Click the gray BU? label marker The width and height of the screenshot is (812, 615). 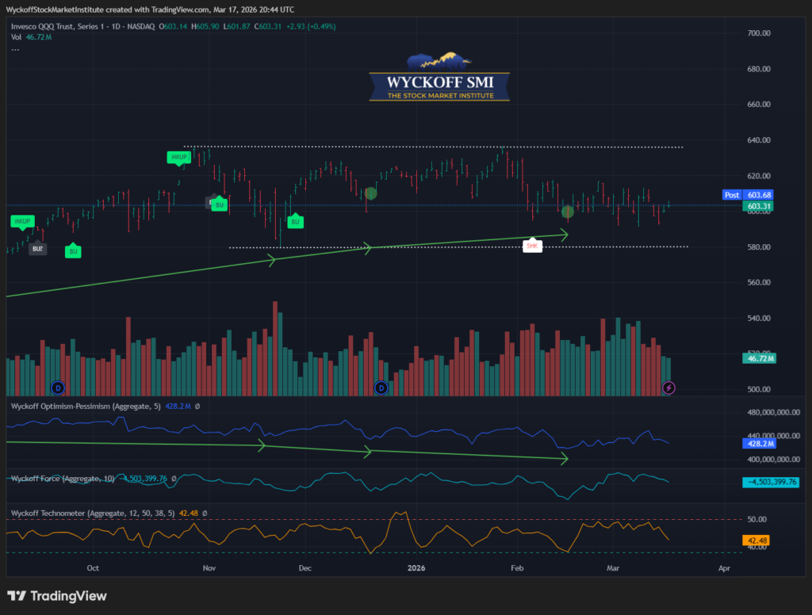tap(37, 249)
